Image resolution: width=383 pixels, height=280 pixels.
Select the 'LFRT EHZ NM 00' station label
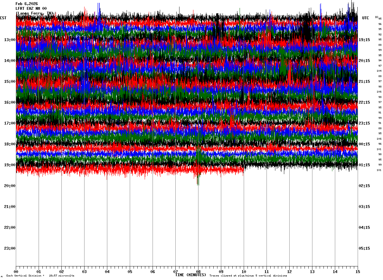tap(31, 9)
